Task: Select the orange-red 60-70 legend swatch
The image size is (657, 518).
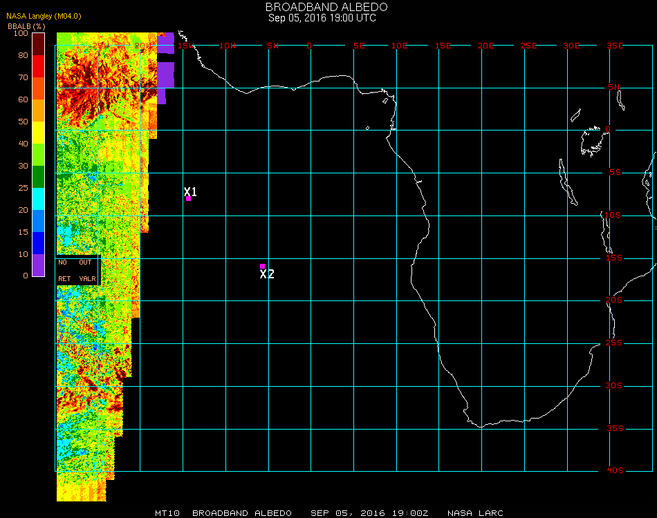Action: pos(39,88)
